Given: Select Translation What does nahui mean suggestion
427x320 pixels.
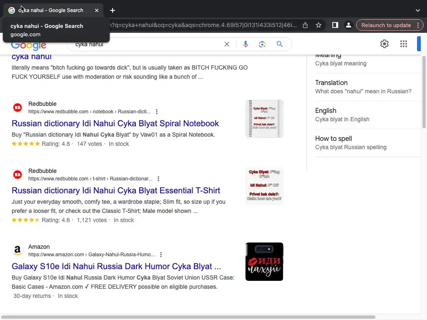Looking at the screenshot, I should click(368, 87).
